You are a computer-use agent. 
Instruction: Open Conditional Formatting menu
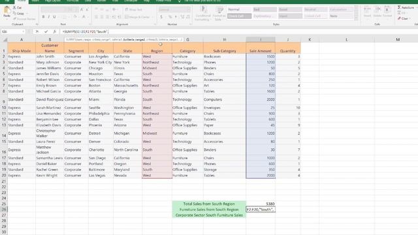click(202, 13)
